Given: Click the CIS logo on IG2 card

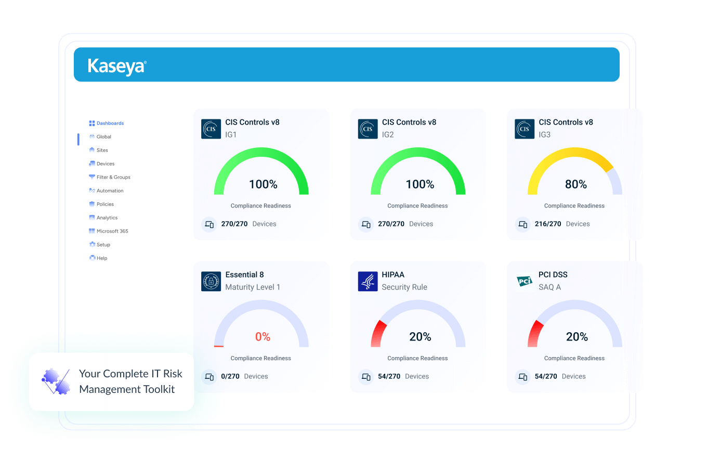Looking at the screenshot, I should point(368,129).
